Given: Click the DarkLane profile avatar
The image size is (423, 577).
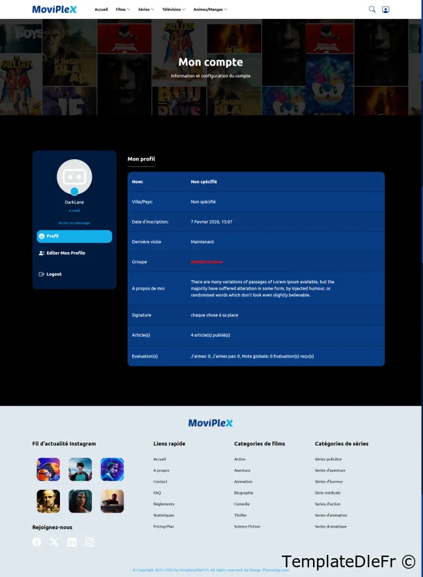Looking at the screenshot, I should point(74,177).
